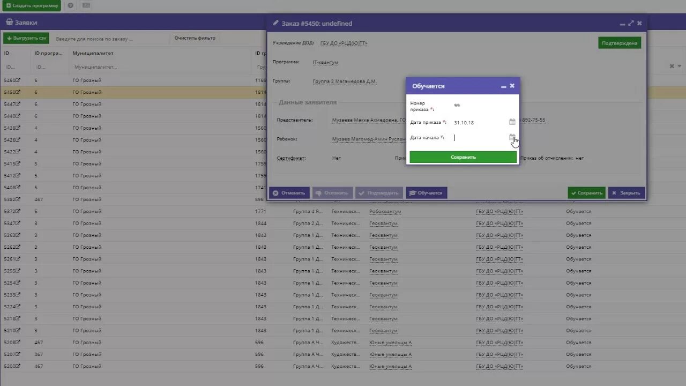686x386 pixels.
Task: Click green Сохранить in Обучается dialog
Action: (463, 157)
